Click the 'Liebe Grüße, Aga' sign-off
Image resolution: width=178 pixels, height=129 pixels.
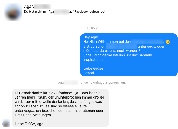(29, 124)
